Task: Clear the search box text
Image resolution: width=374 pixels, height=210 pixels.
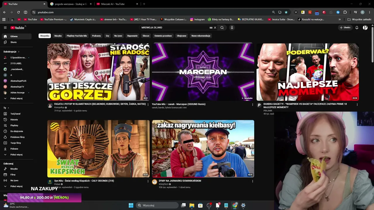Action: (x=215, y=28)
